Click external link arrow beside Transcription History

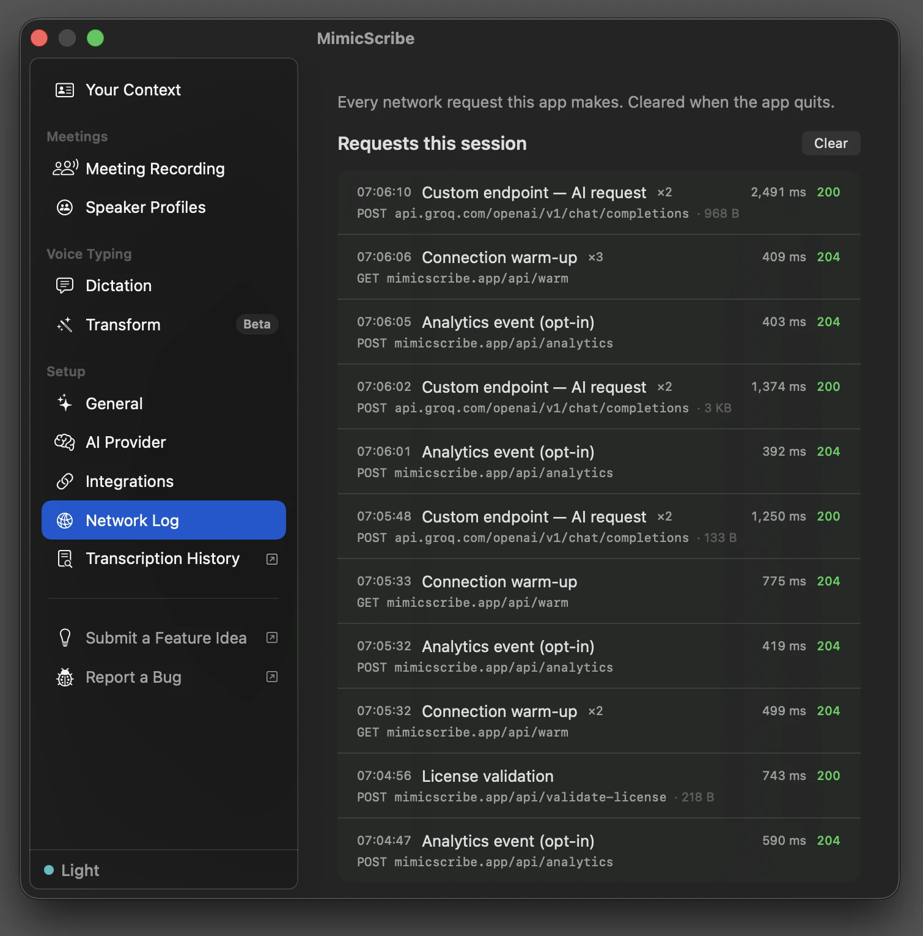(x=272, y=559)
